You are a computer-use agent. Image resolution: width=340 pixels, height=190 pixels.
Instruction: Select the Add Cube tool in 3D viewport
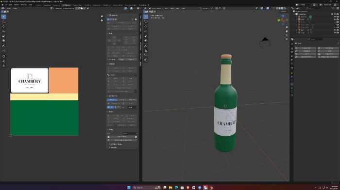click(146, 56)
